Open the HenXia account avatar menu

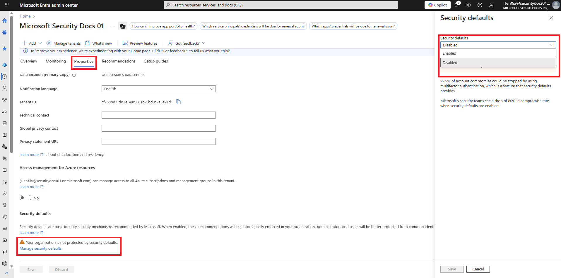click(x=556, y=5)
